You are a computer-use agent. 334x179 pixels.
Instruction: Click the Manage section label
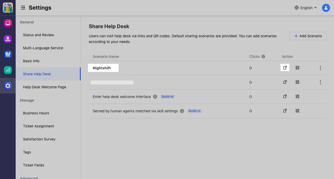coord(27,100)
